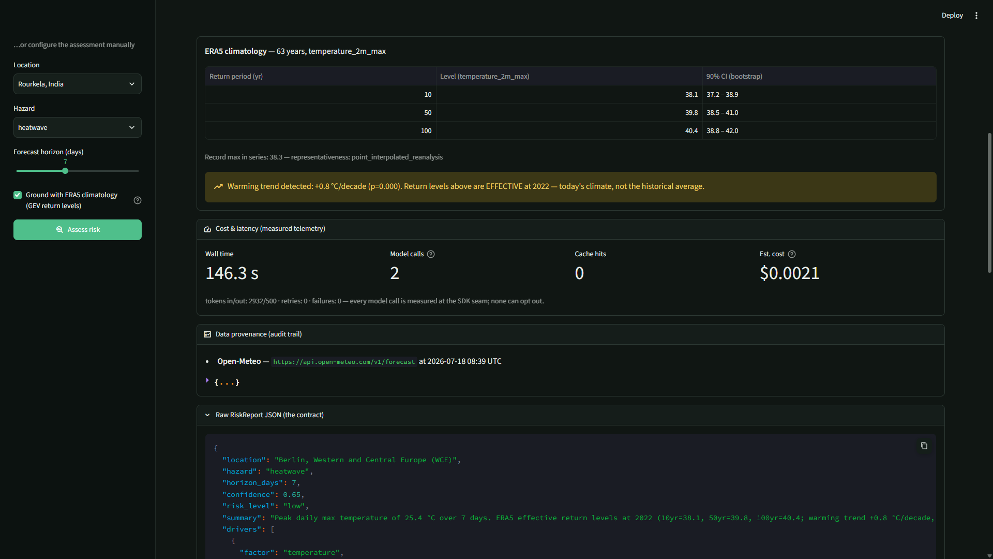993x559 pixels.
Task: Click the Record max in series caption
Action: 324,157
